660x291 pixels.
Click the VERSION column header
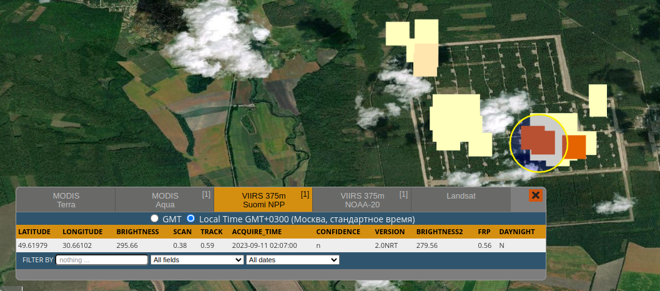click(x=390, y=232)
